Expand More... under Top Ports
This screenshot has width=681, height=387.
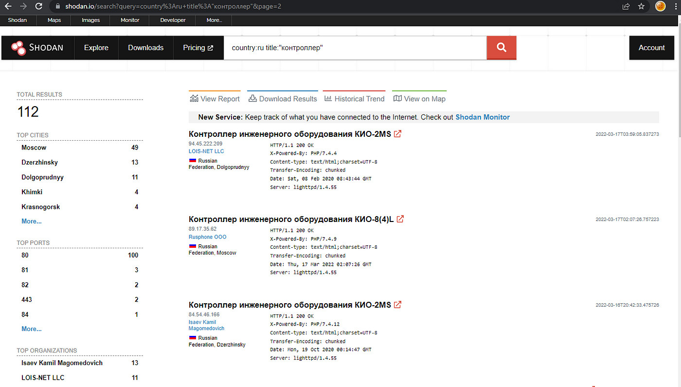32,329
